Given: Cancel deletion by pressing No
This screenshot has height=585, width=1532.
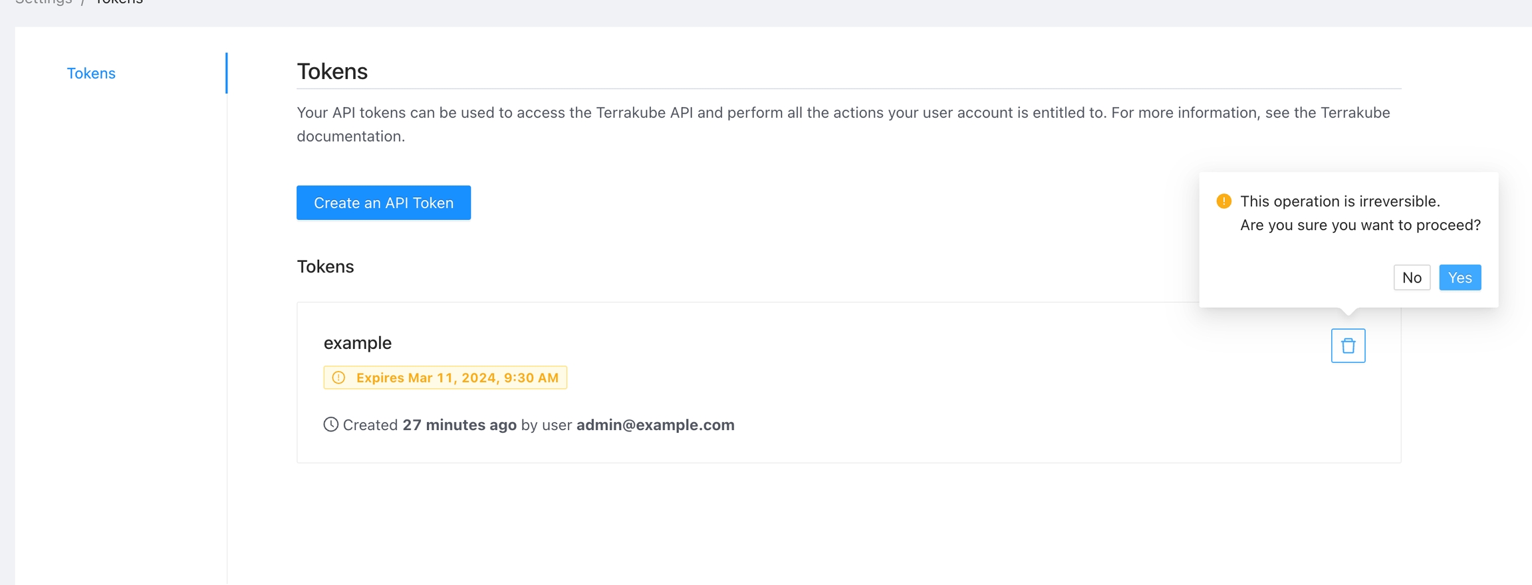Looking at the screenshot, I should click(x=1411, y=278).
